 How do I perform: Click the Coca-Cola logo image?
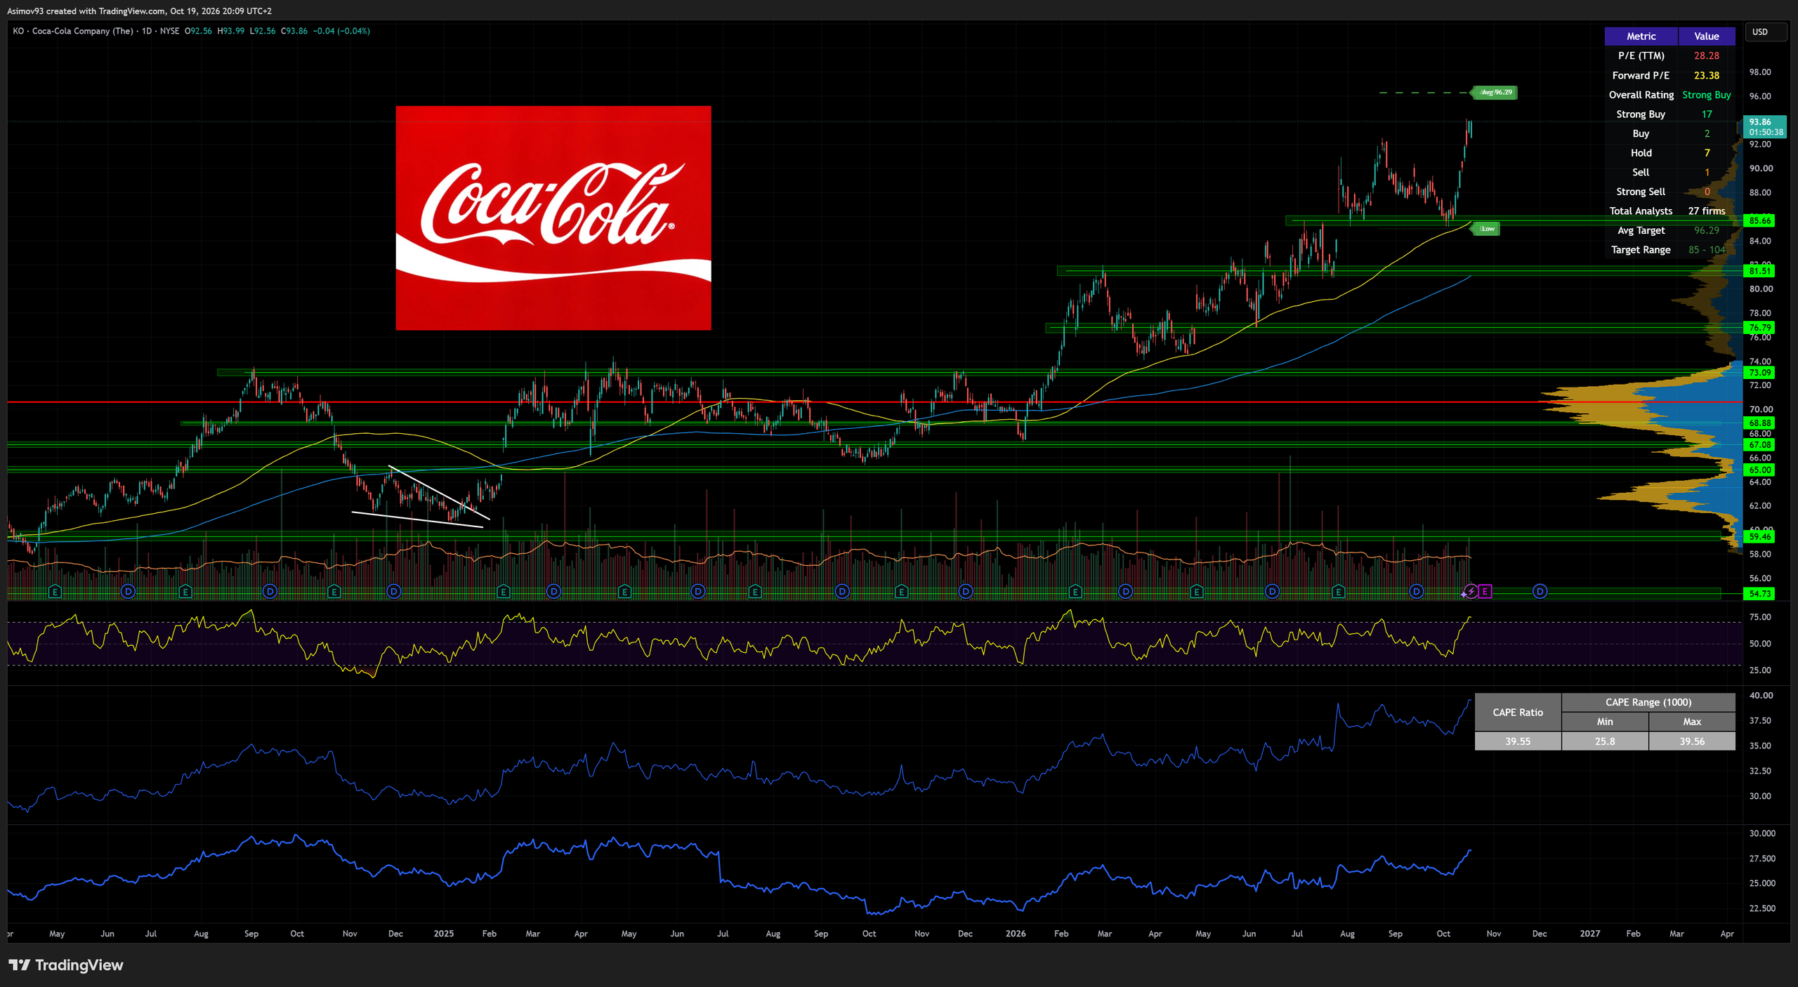point(553,218)
